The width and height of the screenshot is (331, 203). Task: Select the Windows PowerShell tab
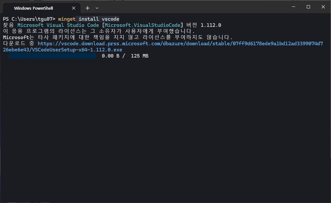point(34,8)
